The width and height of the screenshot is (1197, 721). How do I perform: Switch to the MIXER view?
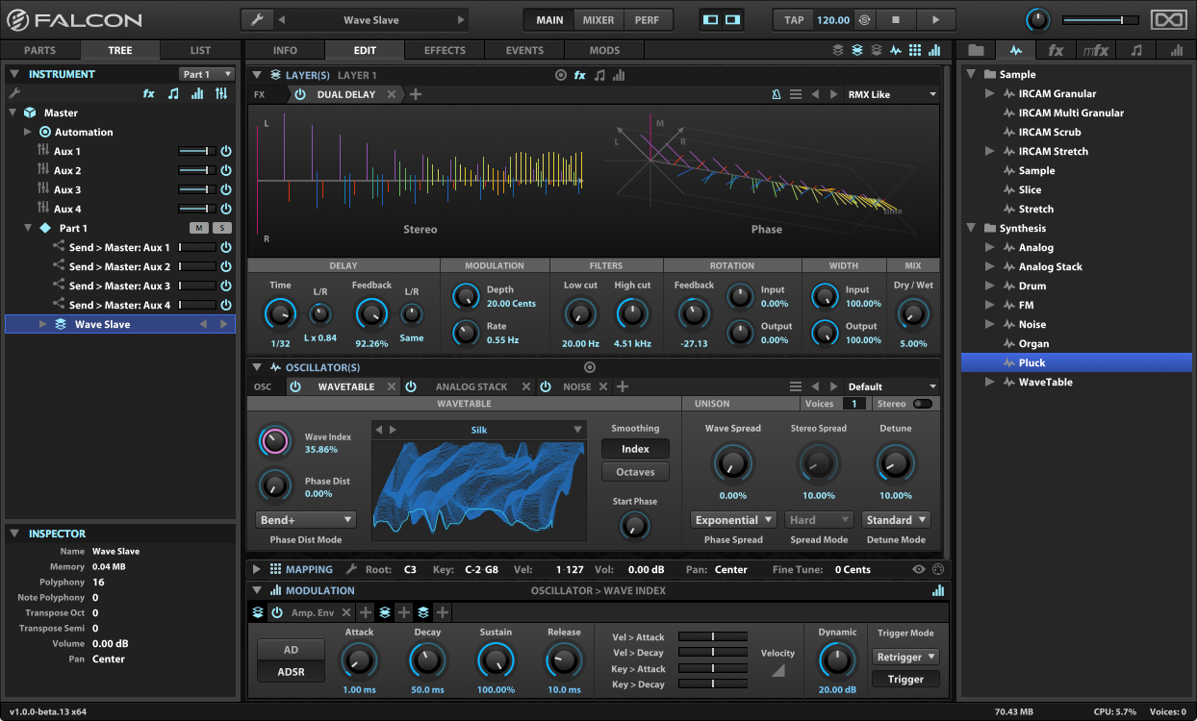598,19
